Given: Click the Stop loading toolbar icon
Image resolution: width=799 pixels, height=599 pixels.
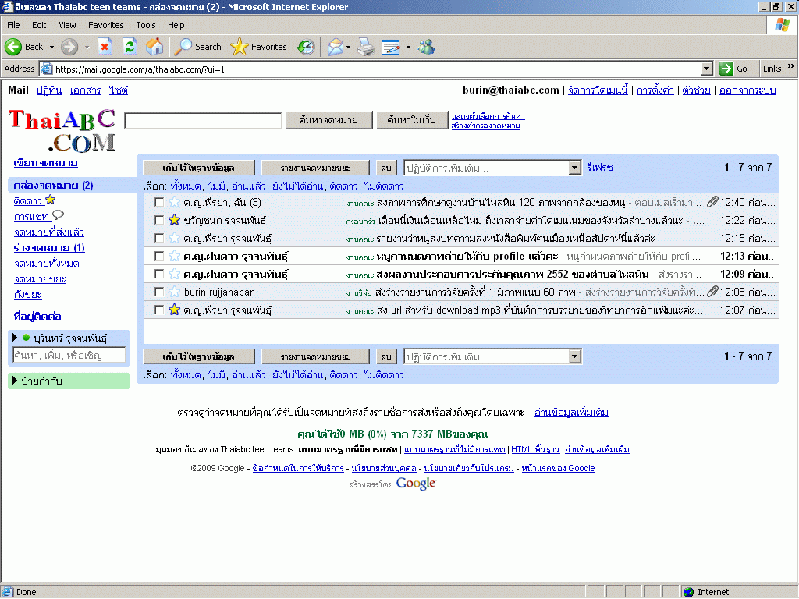Looking at the screenshot, I should (x=105, y=47).
